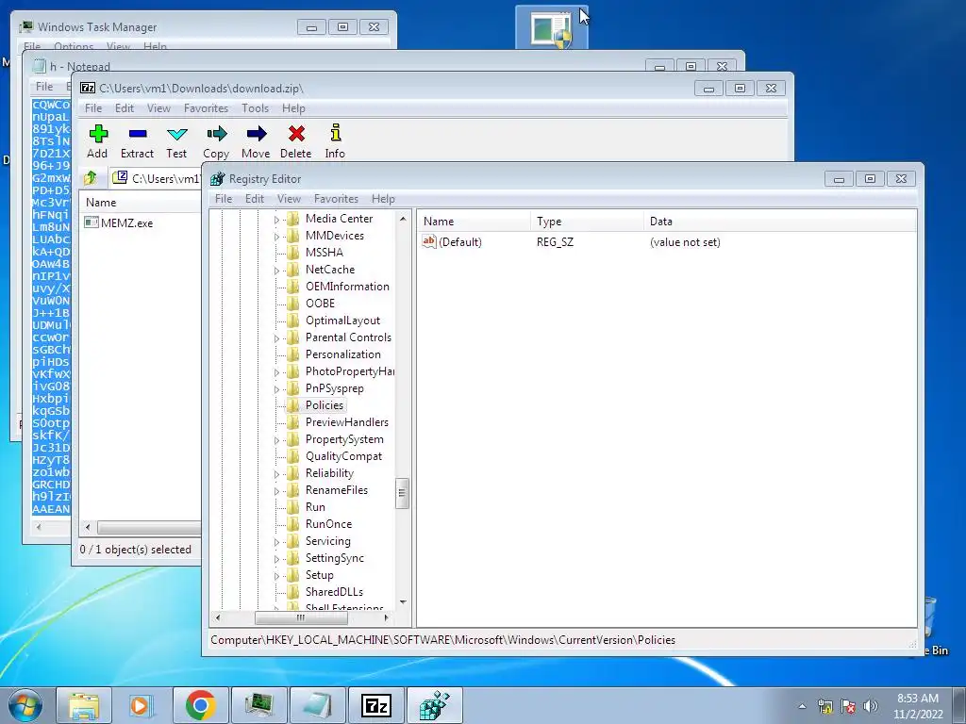Open 7-Zip Tools menu

click(255, 108)
